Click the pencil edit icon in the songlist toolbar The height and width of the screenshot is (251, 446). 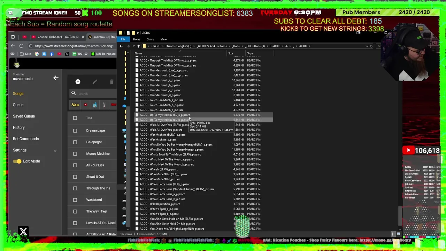(x=95, y=82)
